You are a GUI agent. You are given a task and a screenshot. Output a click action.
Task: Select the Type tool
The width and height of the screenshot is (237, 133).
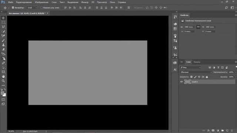tap(3, 58)
